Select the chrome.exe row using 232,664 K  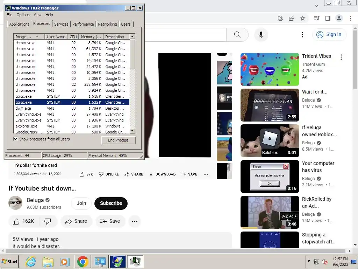tap(72, 84)
